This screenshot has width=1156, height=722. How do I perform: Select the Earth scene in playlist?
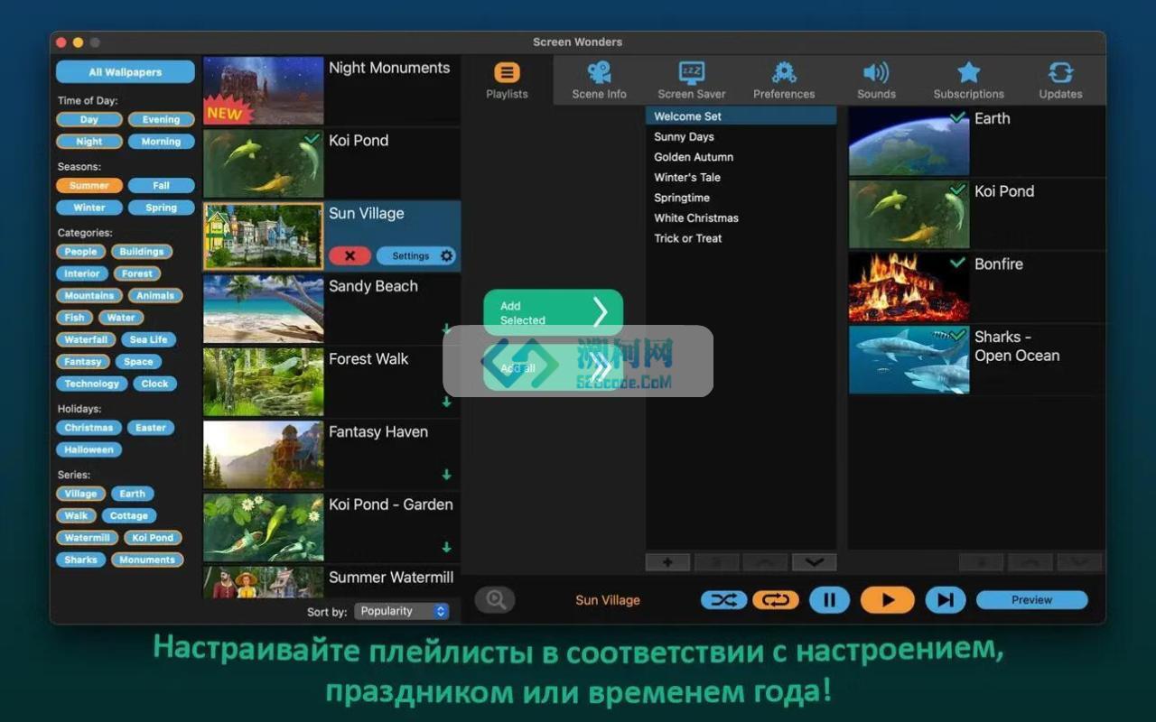(x=977, y=141)
